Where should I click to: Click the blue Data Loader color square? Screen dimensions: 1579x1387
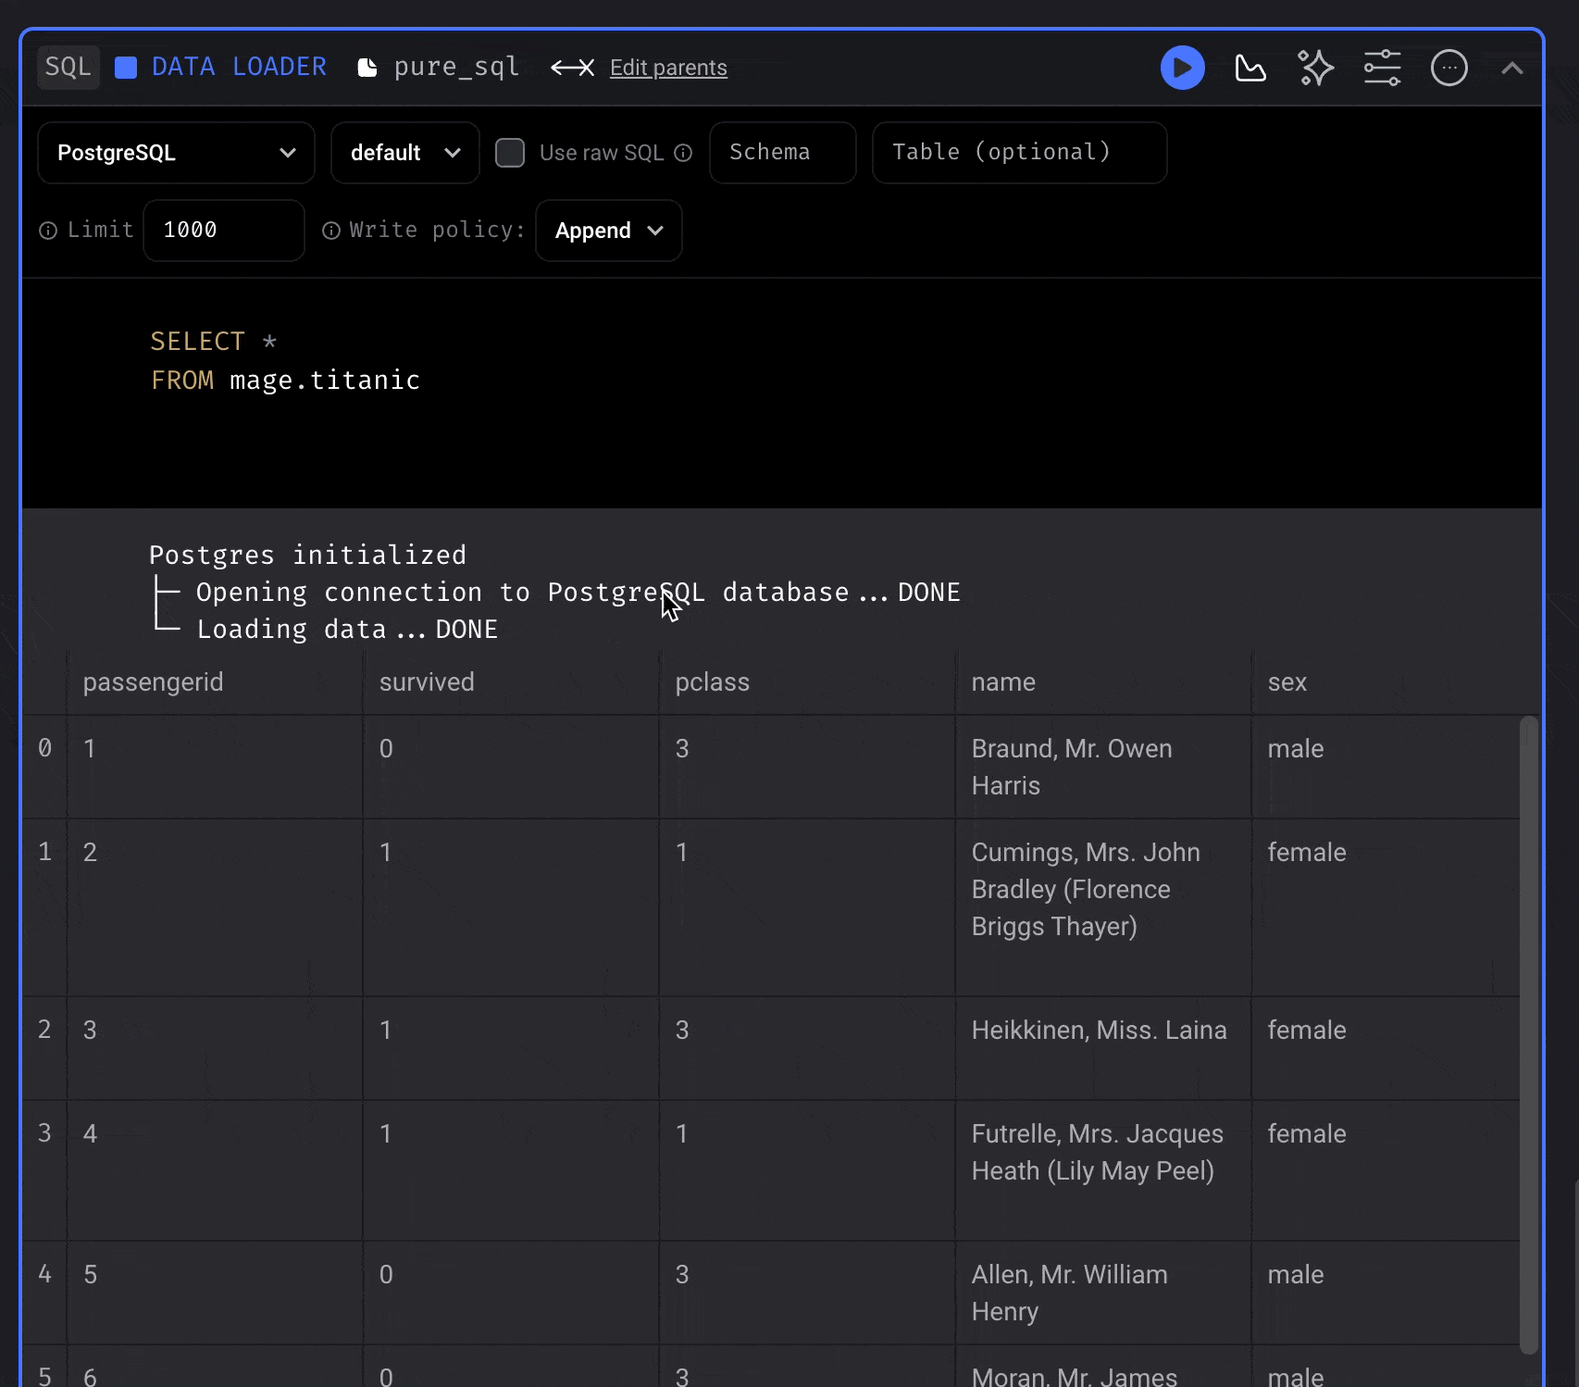(126, 68)
